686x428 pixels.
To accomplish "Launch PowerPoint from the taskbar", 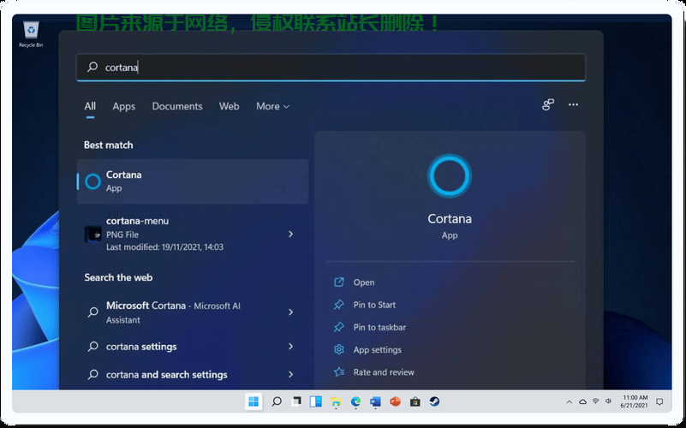I will click(395, 401).
